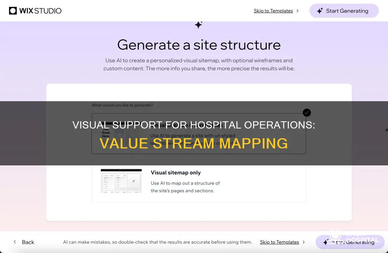
Task: Click the 'Generate a site structure' heading
Action: tap(199, 45)
